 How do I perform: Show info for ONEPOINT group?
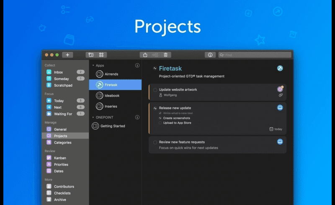137,117
